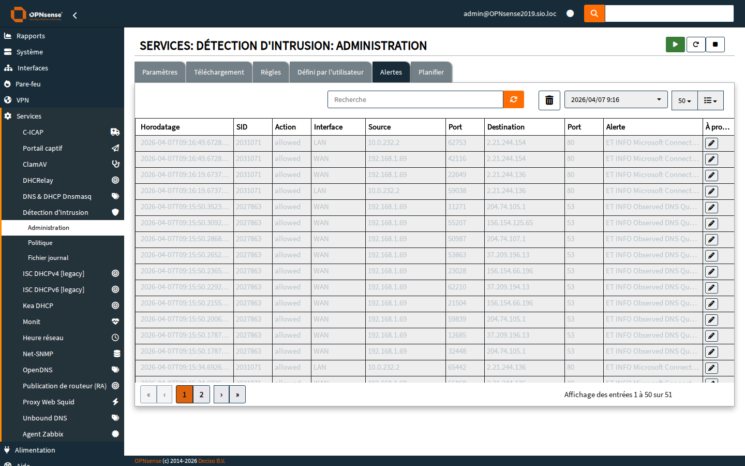745x466 pixels.
Task: Delete the alert log with trash icon
Action: (549, 100)
